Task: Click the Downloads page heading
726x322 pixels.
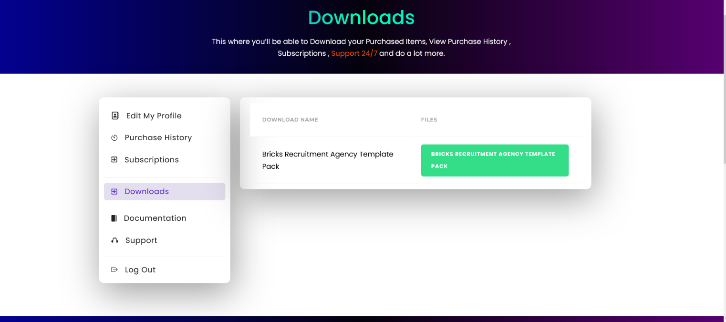Action: pos(361,17)
